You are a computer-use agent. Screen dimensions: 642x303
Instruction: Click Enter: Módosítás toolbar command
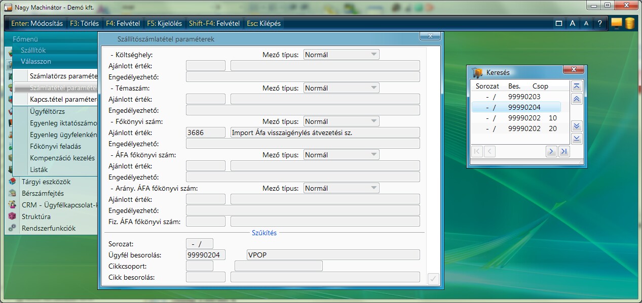[37, 23]
